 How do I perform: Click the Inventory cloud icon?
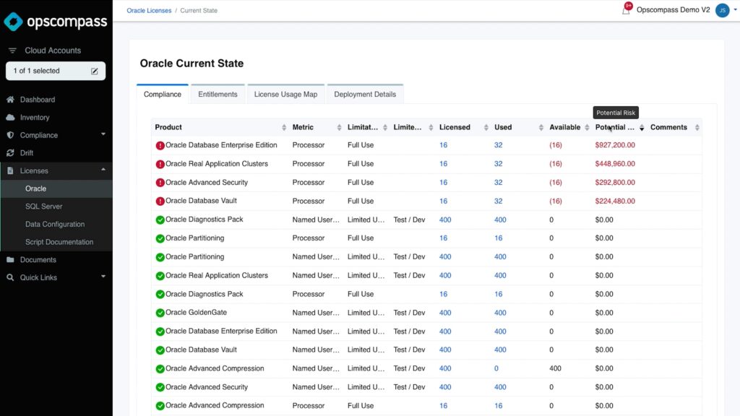(x=10, y=118)
